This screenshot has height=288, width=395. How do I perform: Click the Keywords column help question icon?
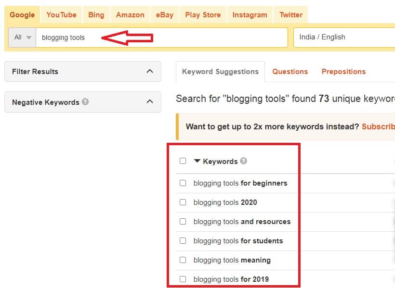pos(244,161)
